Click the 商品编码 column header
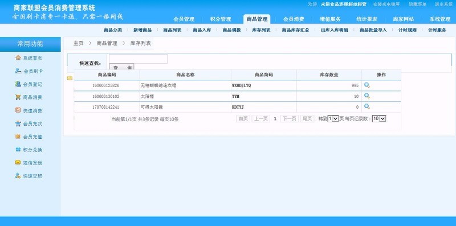Image resolution: width=456 pixels, height=226 pixels. (107, 75)
